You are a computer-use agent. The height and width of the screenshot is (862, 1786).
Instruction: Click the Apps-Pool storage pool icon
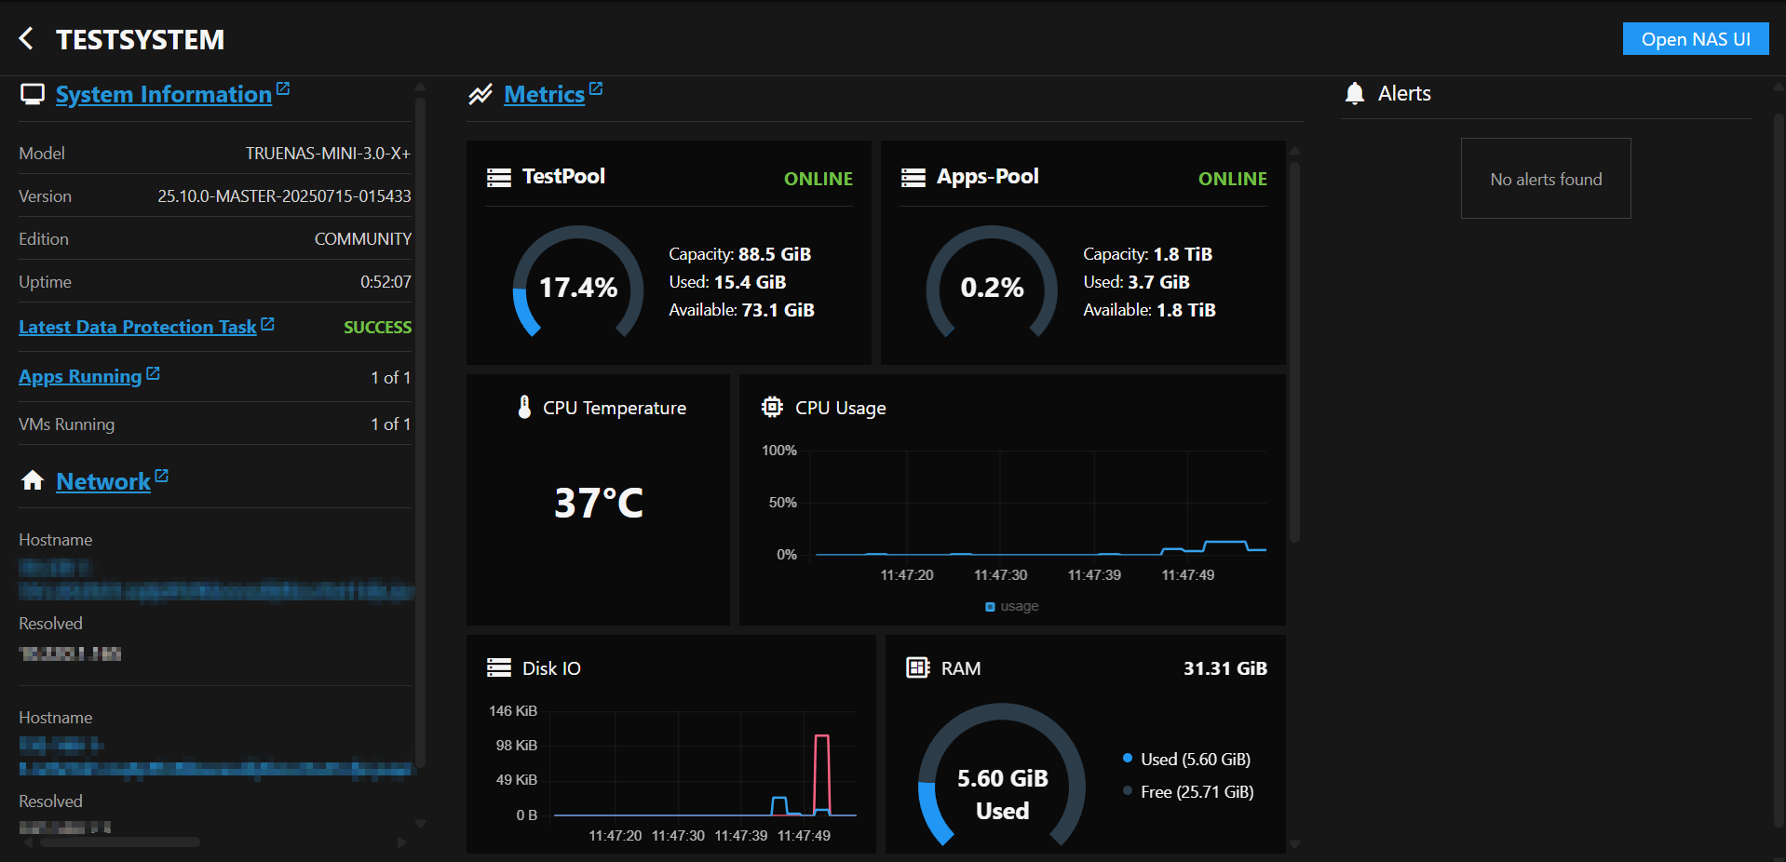click(913, 177)
